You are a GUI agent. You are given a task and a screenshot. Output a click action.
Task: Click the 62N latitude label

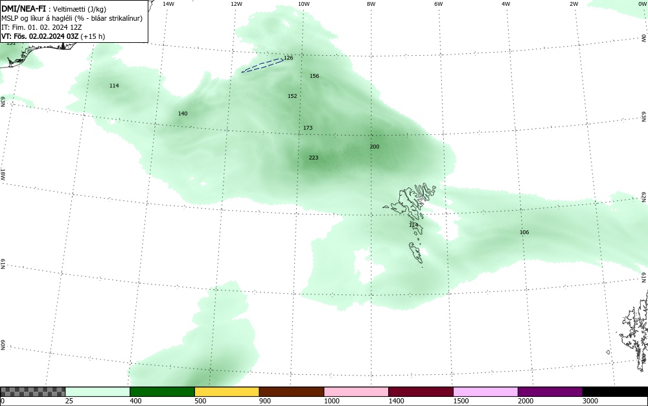pos(644,197)
